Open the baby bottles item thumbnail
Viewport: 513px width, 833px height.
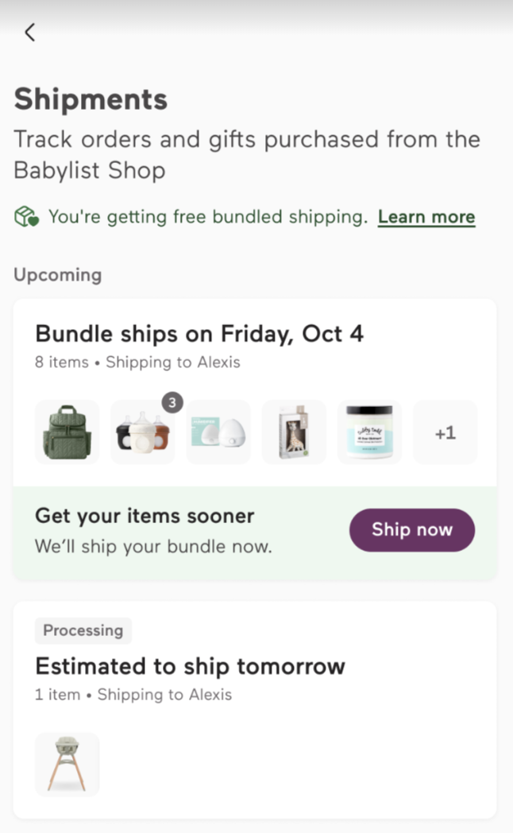(142, 432)
